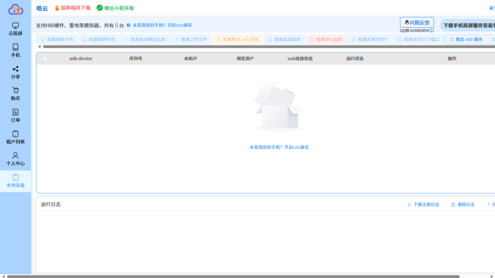The width and height of the screenshot is (495, 278).
Task: Click the help link in the empty table area
Action: (x=279, y=147)
